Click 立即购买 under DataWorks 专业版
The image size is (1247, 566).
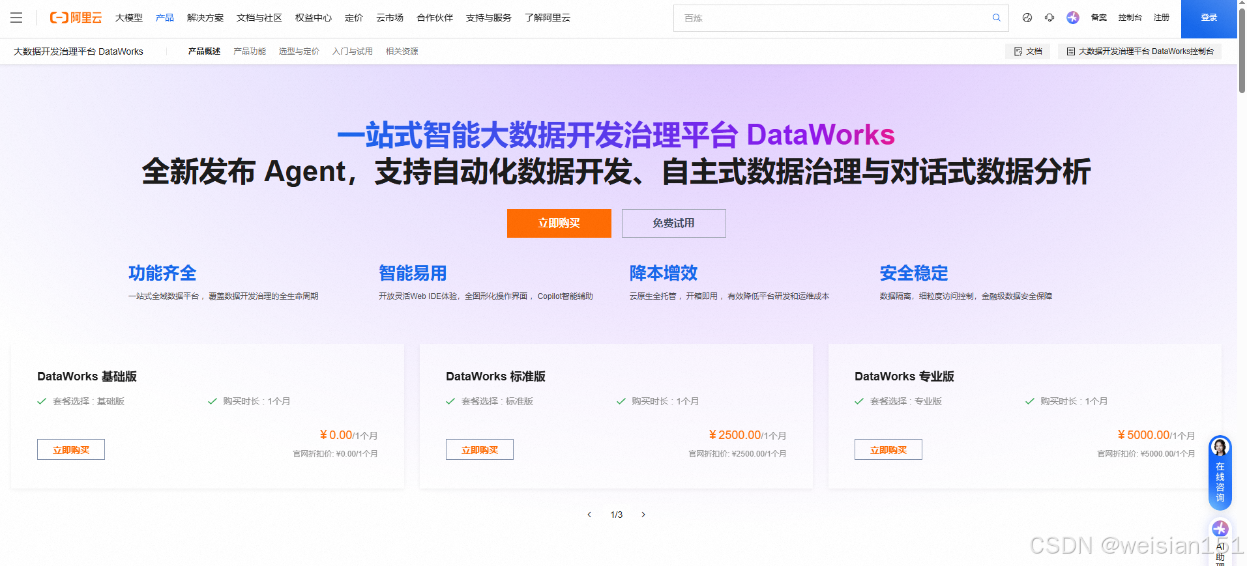tap(888, 449)
